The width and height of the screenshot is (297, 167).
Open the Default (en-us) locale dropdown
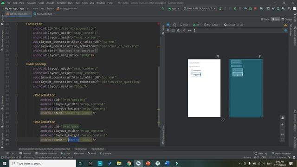(x=234, y=25)
